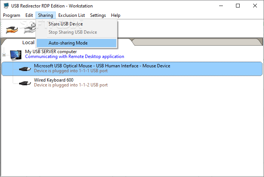Click the USB Redirector app title icon
The width and height of the screenshot is (264, 177).
pos(6,6)
